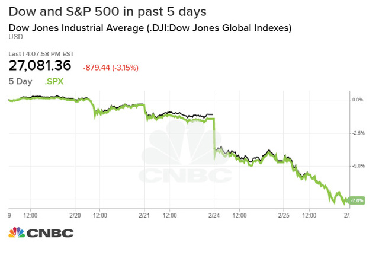Screen dimensions: 379x255
Task: Click the green -7.6% value badge
Action: [x=356, y=200]
